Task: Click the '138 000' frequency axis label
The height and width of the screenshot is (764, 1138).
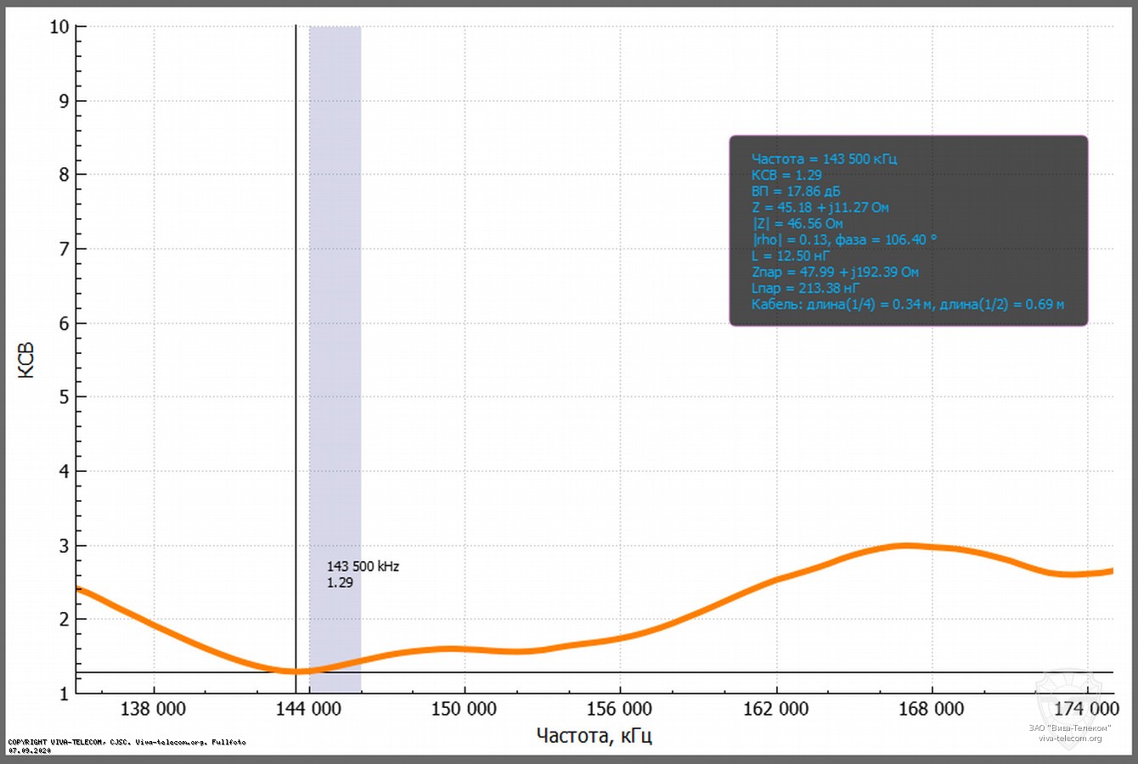Action: (x=153, y=709)
